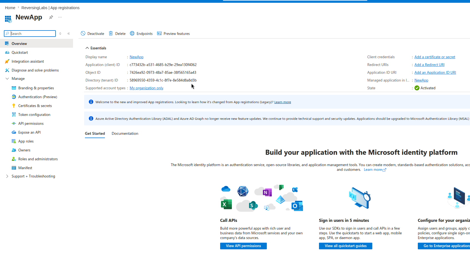Click the NewApp app registrations grid icon
Image resolution: width=470 pixels, height=279 pixels.
(x=8, y=19)
